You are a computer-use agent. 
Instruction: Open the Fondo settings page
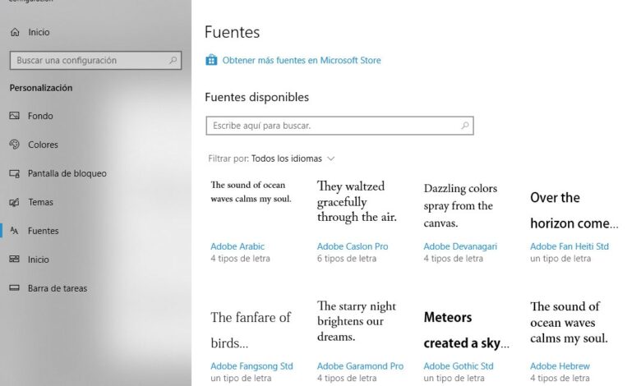40,116
